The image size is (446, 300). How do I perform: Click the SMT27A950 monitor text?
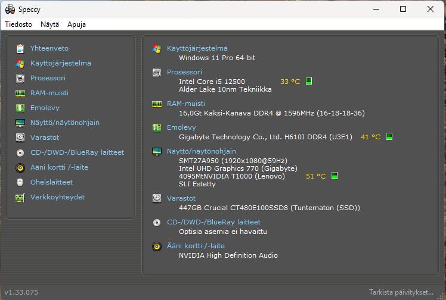pos(233,161)
